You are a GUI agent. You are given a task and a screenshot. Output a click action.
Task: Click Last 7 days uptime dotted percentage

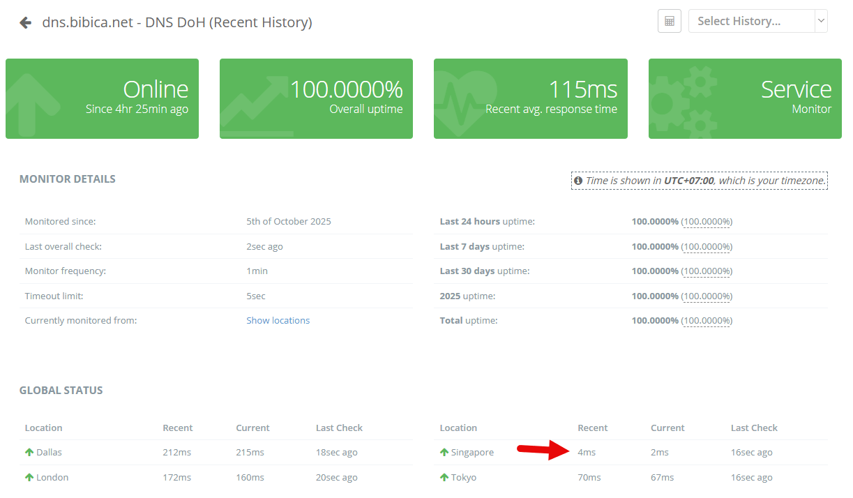[707, 247]
